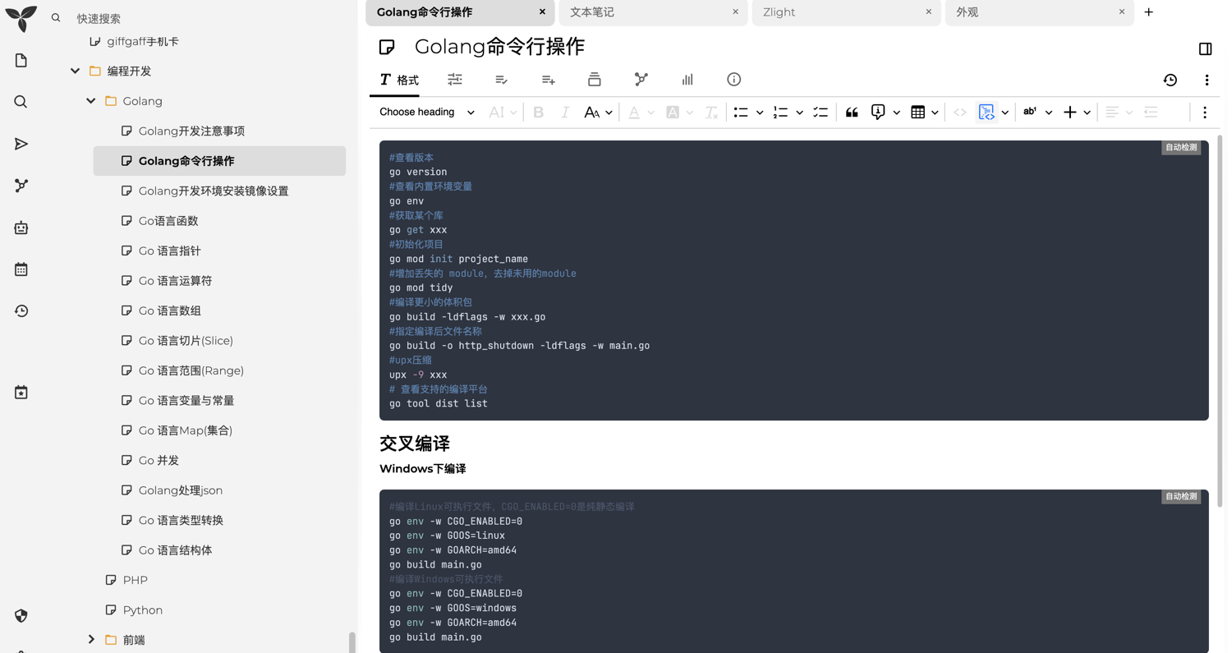This screenshot has height=653, width=1232.
Task: Toggle the code block button
Action: [x=986, y=113]
